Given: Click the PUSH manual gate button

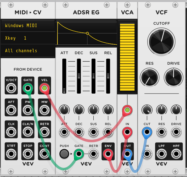Looking at the screenshot, I should click(64, 154).
